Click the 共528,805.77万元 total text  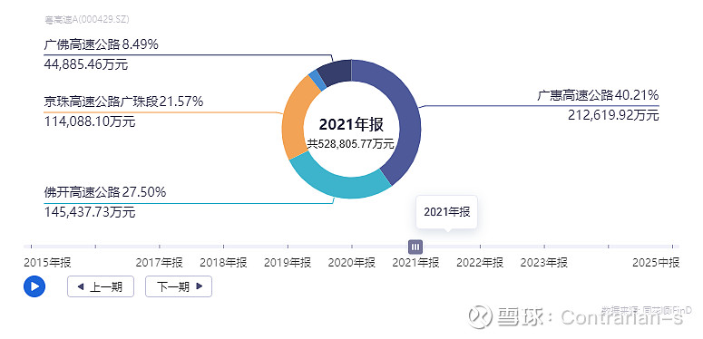(x=351, y=144)
